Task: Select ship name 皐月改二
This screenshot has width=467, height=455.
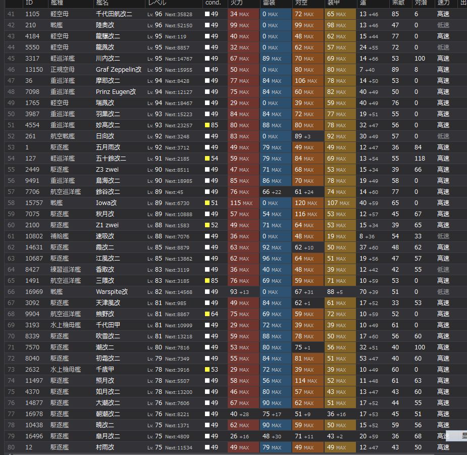Action: click(x=108, y=436)
